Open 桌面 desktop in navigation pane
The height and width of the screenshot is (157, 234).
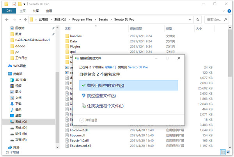coord(18,115)
